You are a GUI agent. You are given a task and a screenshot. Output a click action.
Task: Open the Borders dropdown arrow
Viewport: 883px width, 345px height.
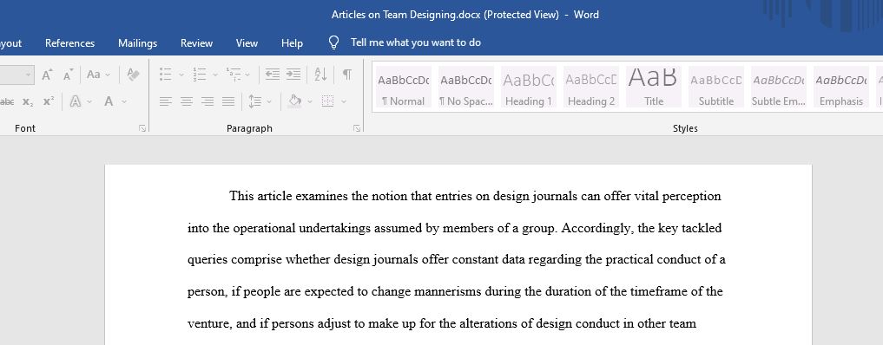pyautogui.click(x=344, y=101)
